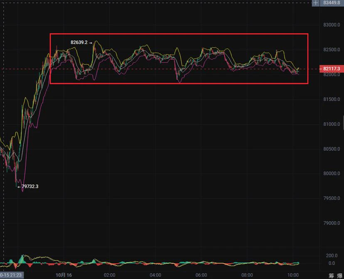Click the 200.0 indicator axis label
344x279 pixels.
(x=332, y=256)
